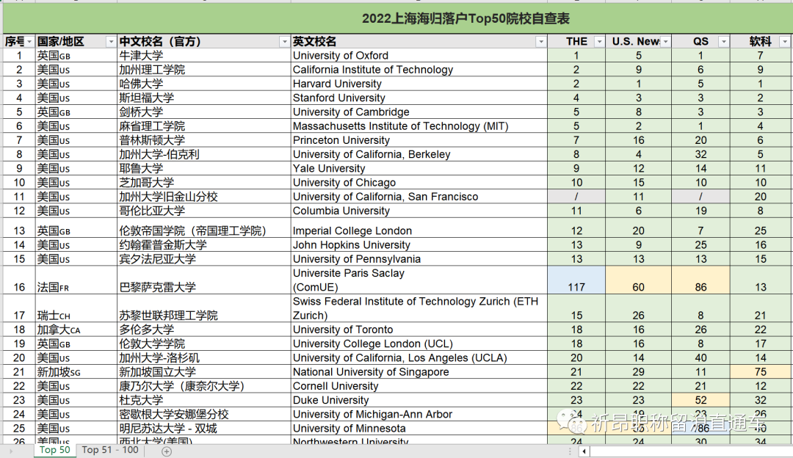This screenshot has height=458, width=793.
Task: Click the Harvard University cell
Action: point(419,84)
